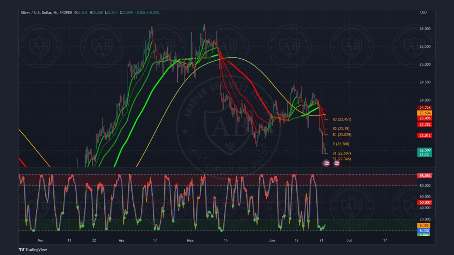Click the R3 (23.451) pivot label

click(x=342, y=119)
